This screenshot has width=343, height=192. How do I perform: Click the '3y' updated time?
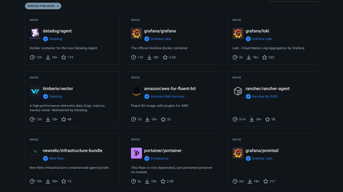[139, 181]
